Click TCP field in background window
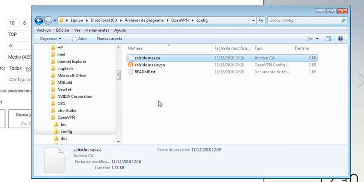 [19, 35]
